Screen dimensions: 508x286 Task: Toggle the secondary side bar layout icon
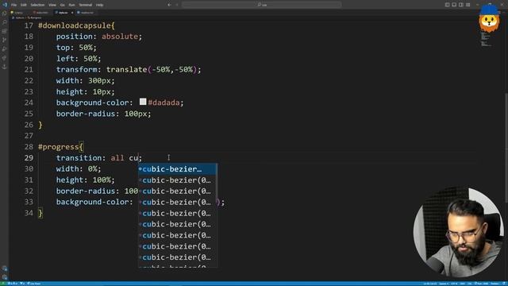click(x=460, y=5)
